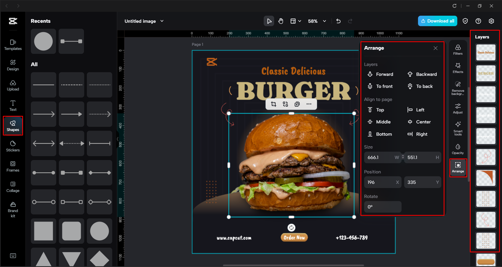
Task: Open the Brand kit panel
Action: [x=13, y=208]
